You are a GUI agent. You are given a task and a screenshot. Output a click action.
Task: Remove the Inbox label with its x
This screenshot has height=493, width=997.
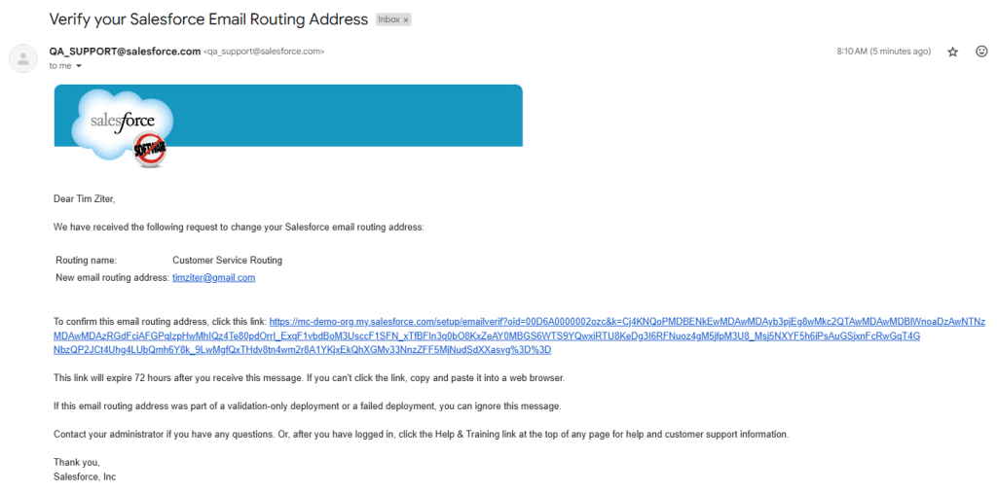[x=406, y=19]
